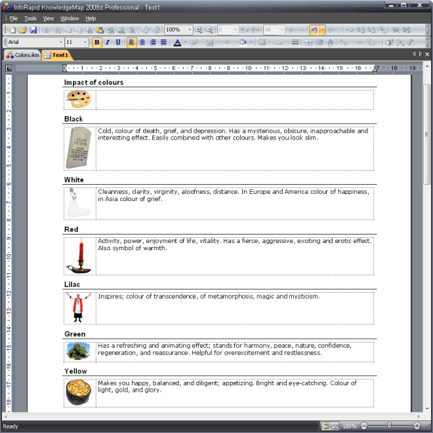
Task: Toggle Bold formatting
Action: tap(97, 43)
